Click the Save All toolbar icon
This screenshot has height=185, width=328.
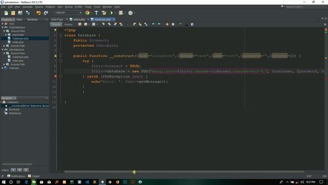click(28, 13)
